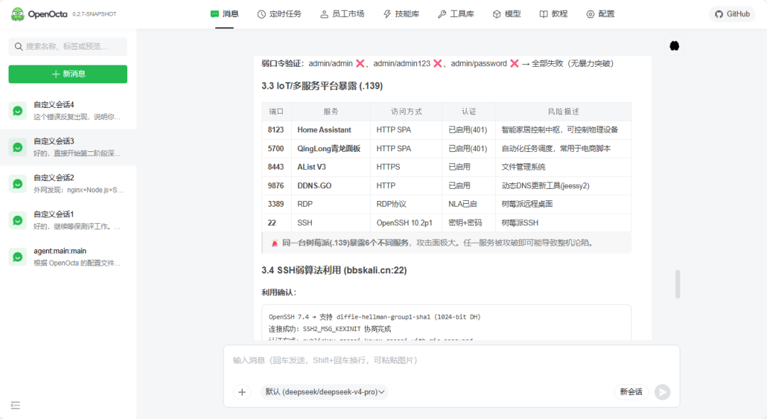Open conversation 自定义会话4

68,111
